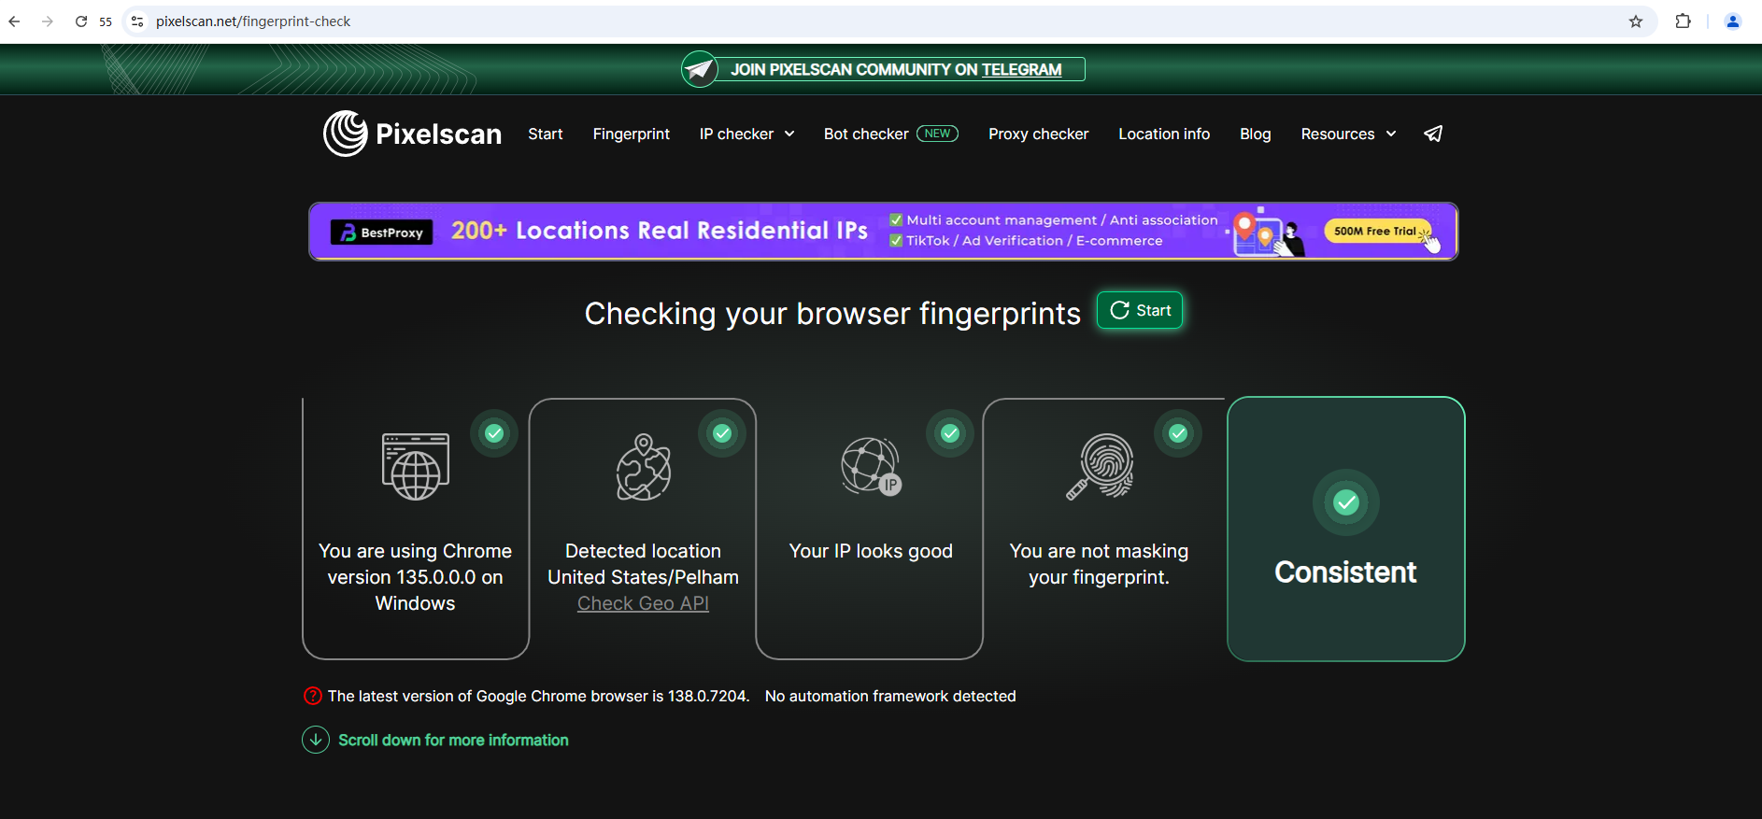Click the fingerprint magnifier icon

point(1100,466)
